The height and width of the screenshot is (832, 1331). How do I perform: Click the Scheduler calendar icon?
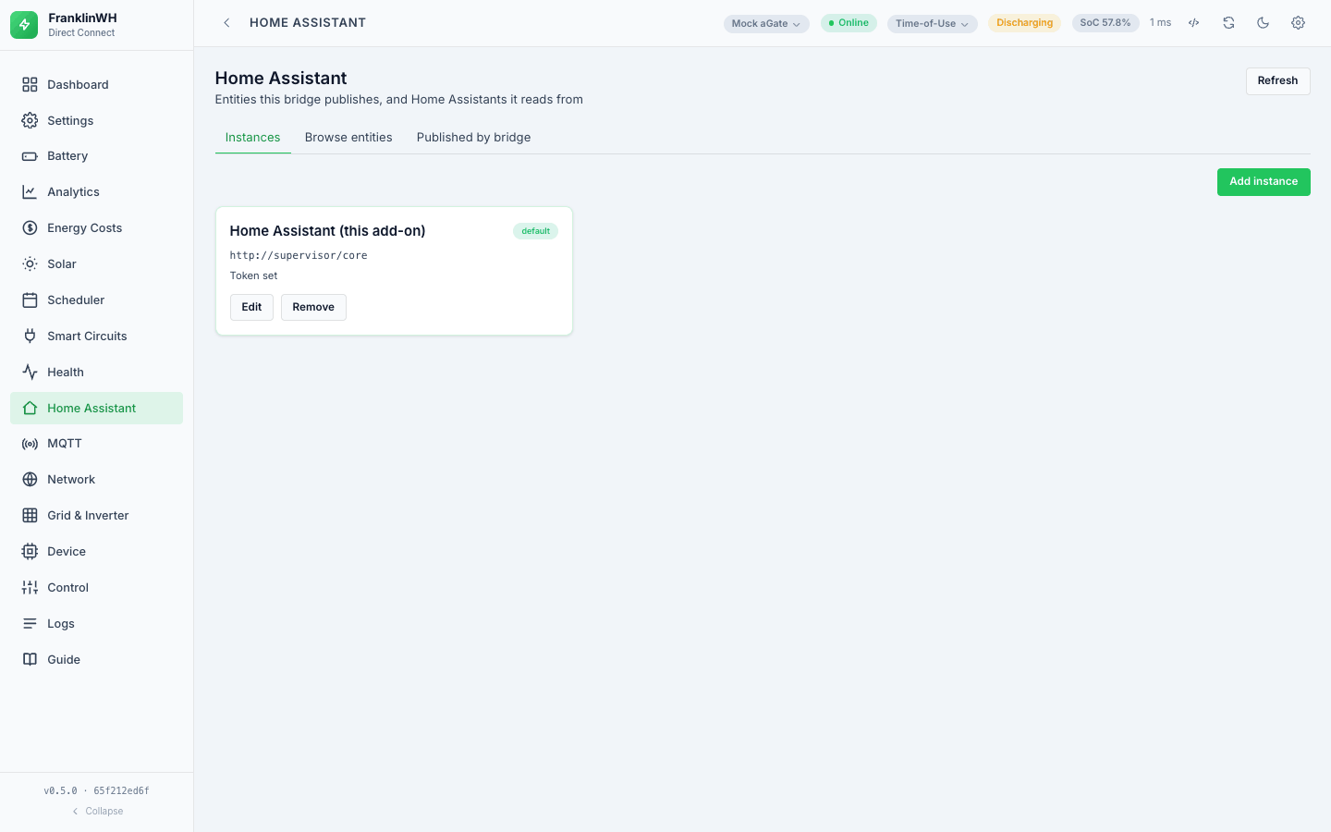point(30,300)
